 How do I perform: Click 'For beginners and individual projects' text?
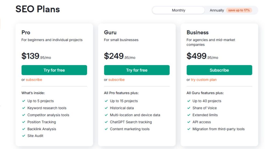[52, 40]
